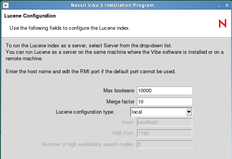Viewport: 232px width, 159px height.
Task: Close the Novell Vibe installer window
Action: point(228,5)
